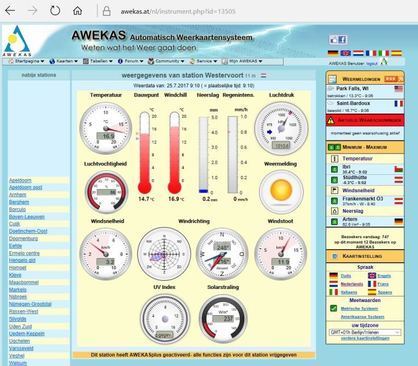Click the Facebook like icon
Viewport: 418px width, 366px height.
pyautogui.click(x=338, y=40)
